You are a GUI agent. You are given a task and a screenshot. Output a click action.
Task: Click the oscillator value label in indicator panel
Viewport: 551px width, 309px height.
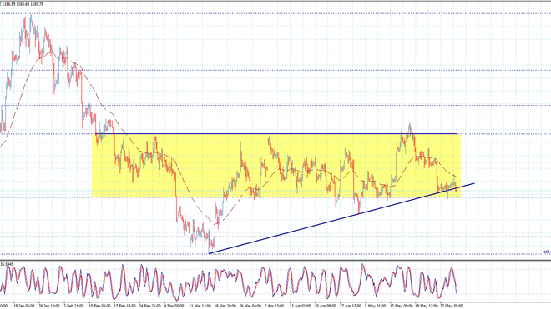pyautogui.click(x=7, y=263)
